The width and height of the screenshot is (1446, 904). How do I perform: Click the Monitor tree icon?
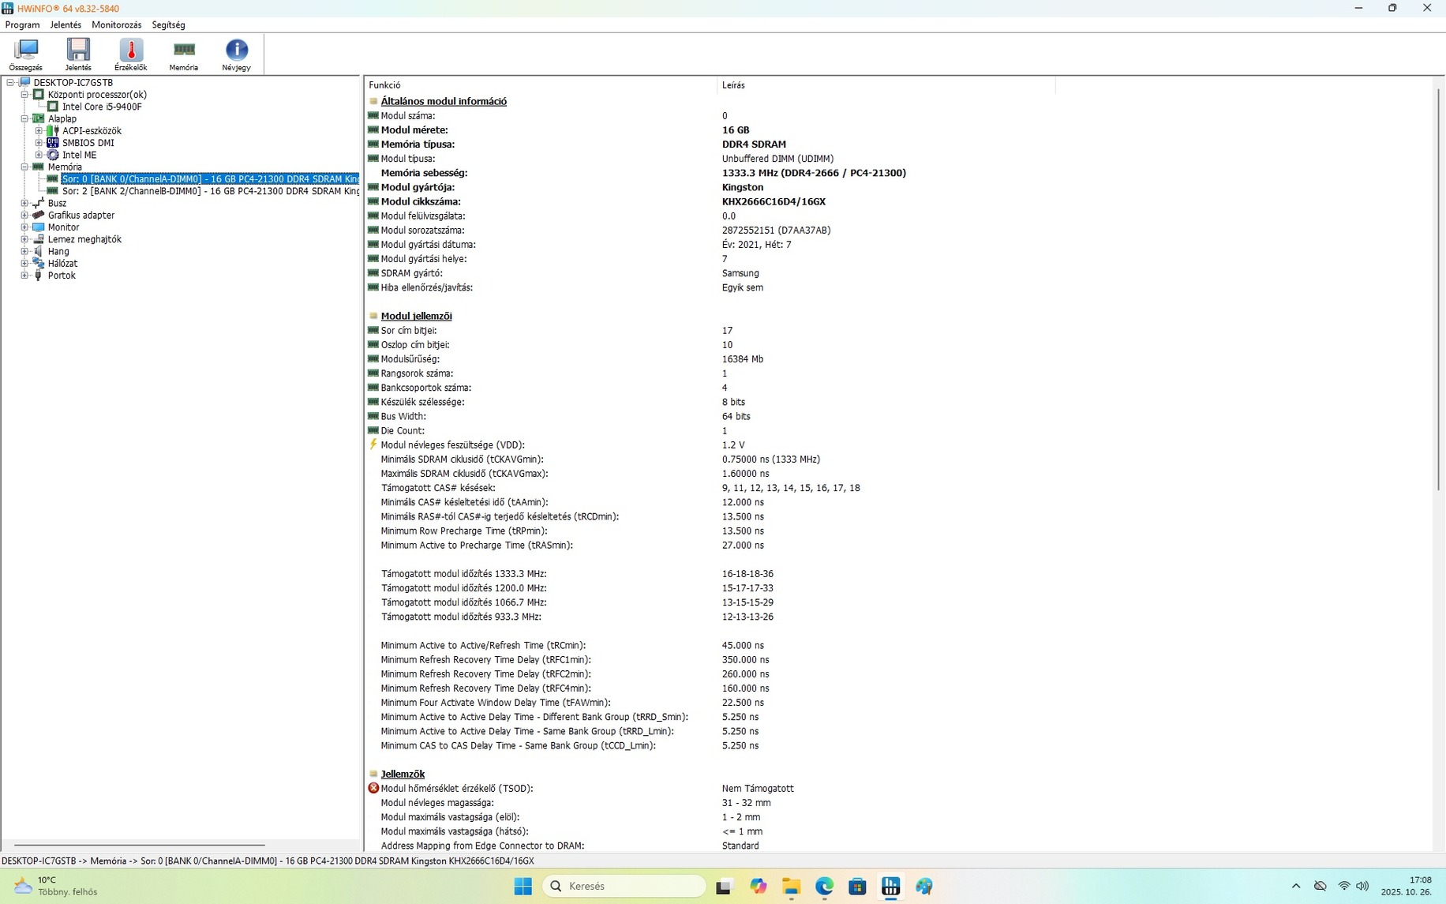pyautogui.click(x=38, y=227)
